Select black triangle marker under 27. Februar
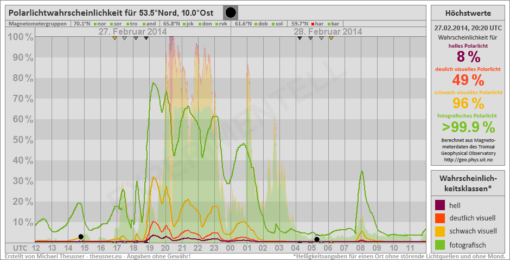The width and height of the screenshot is (510, 260). (146, 38)
